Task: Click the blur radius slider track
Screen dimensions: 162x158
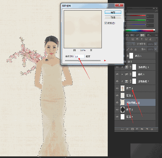Action: [x=83, y=61]
